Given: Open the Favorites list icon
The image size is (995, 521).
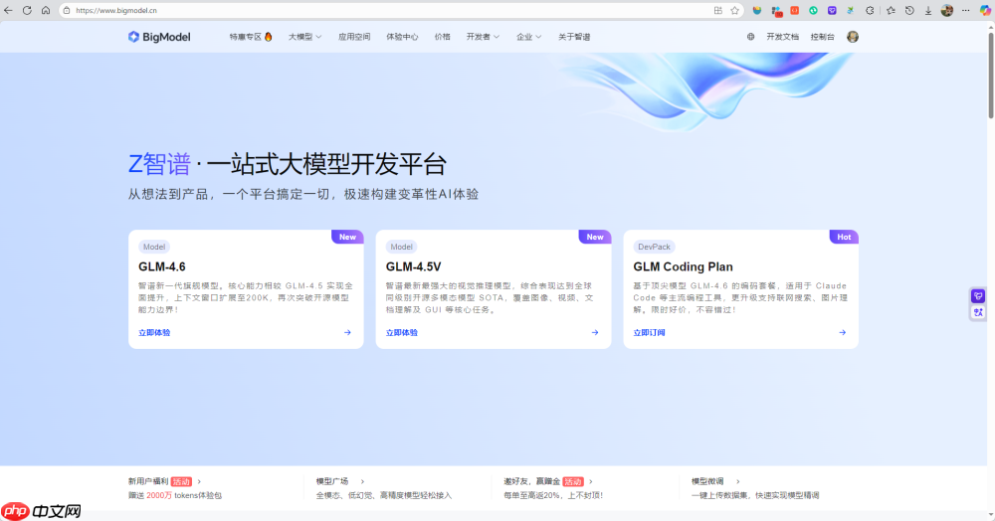Looking at the screenshot, I should tap(891, 10).
